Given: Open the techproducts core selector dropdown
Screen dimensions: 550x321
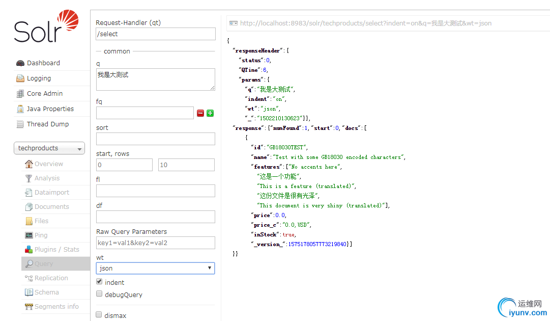Looking at the screenshot, I should pos(49,148).
